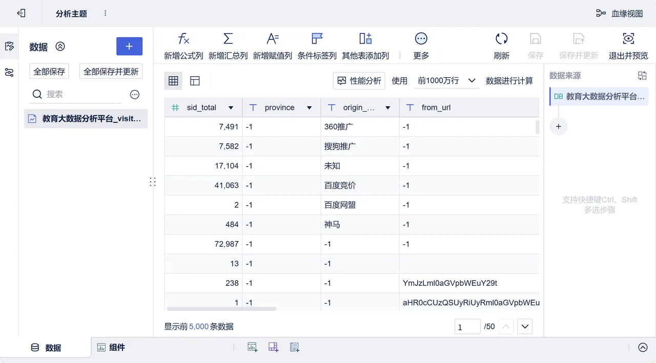Screen dimensions: 656x363
Task: Click the cell 百度网盟
Action: [360, 205]
